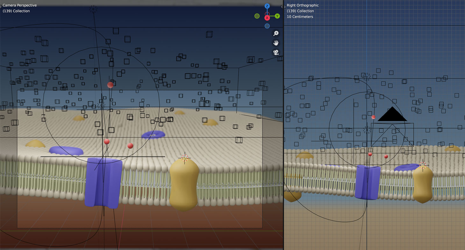Snap to negative Y view via dim green circle
Image resolution: width=465 pixels, height=250 pixels.
[257, 16]
